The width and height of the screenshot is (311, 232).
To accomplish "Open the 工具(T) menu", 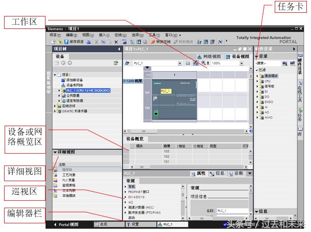I will (x=154, y=35).
